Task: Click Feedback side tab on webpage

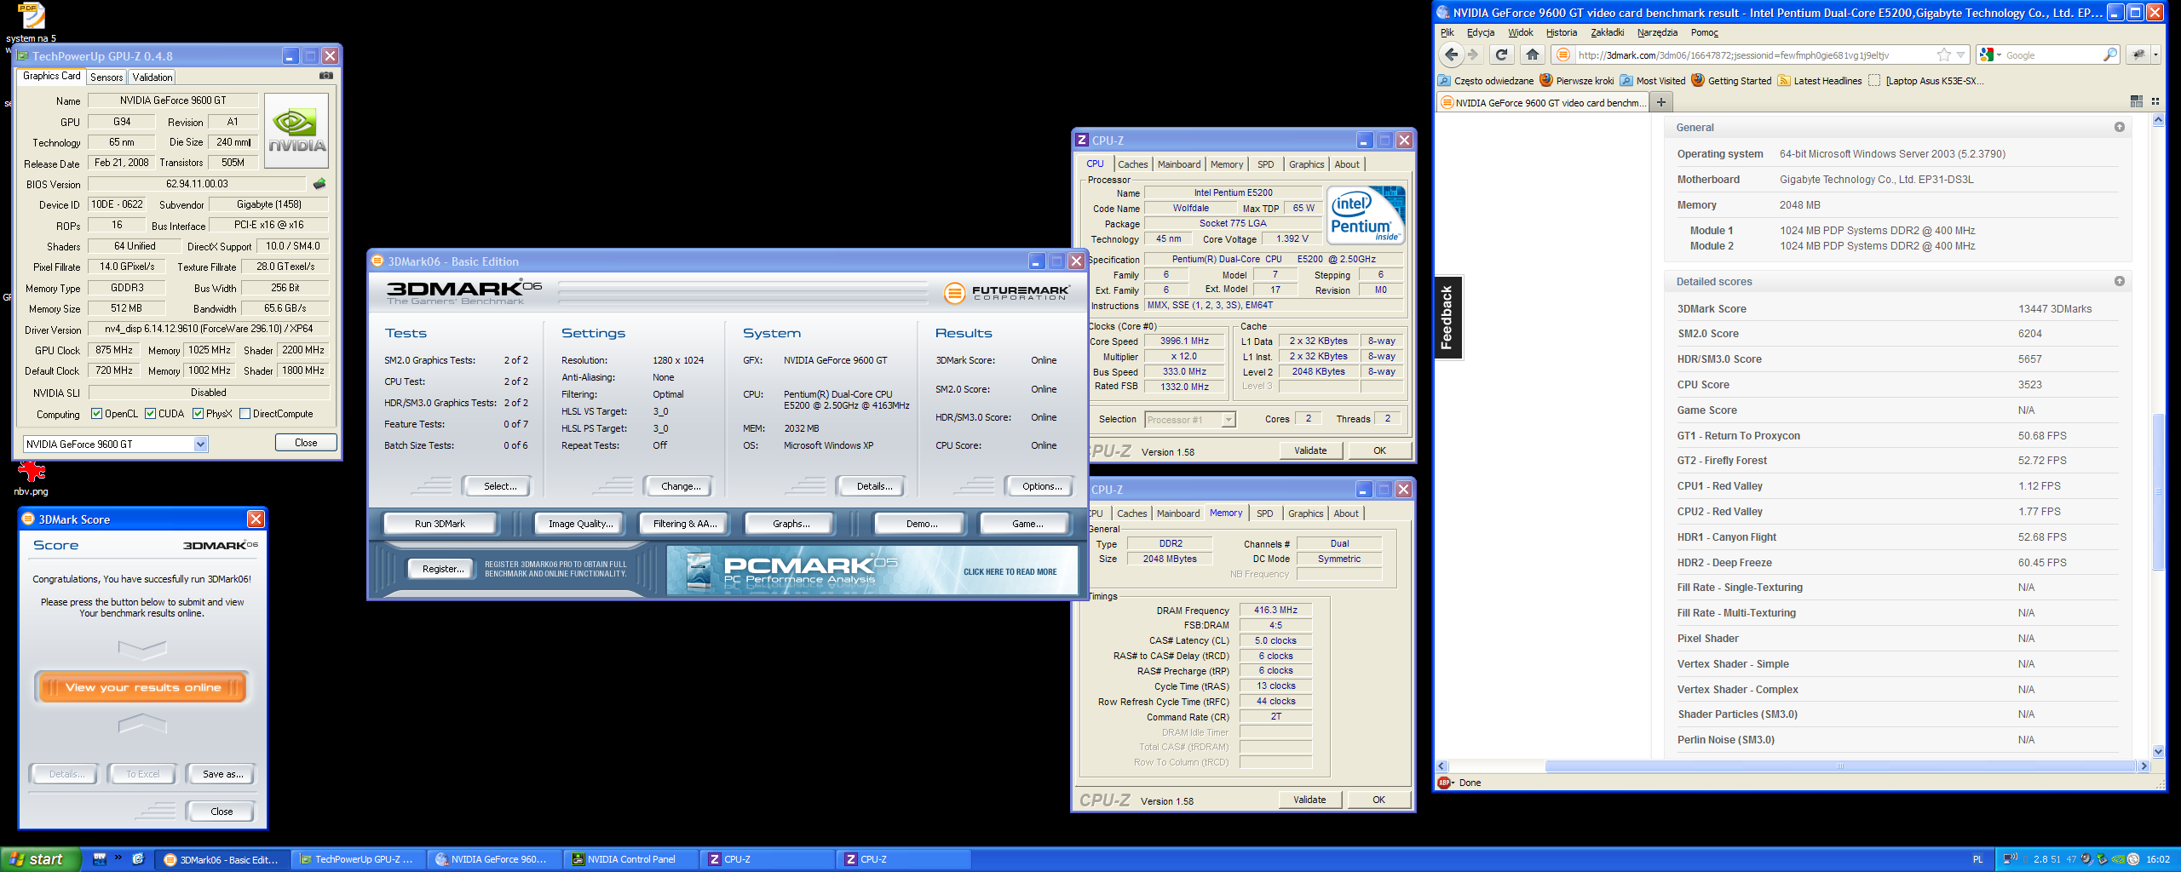Action: 1447,318
